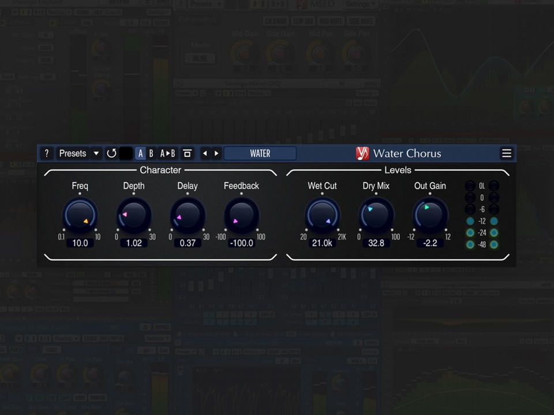Image resolution: width=554 pixels, height=415 pixels.
Task: Switch to state B
Action: coord(151,153)
